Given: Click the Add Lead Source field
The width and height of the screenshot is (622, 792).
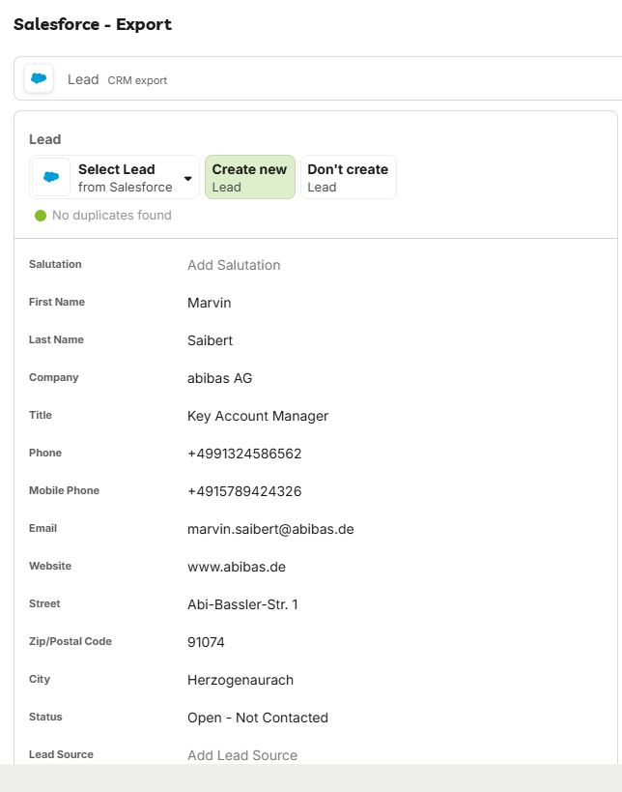Looking at the screenshot, I should pos(242,755).
